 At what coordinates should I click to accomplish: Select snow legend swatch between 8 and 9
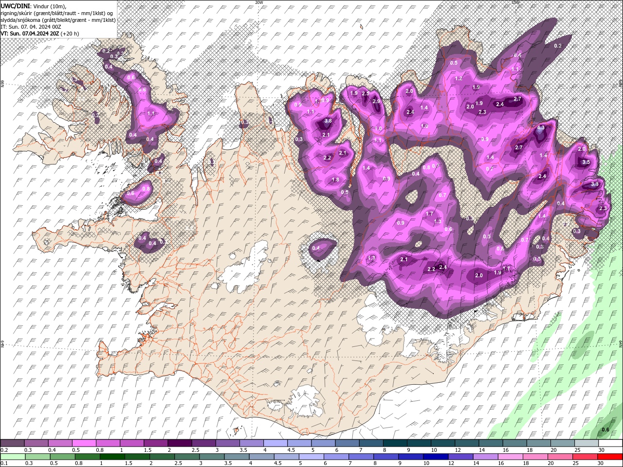(395, 443)
